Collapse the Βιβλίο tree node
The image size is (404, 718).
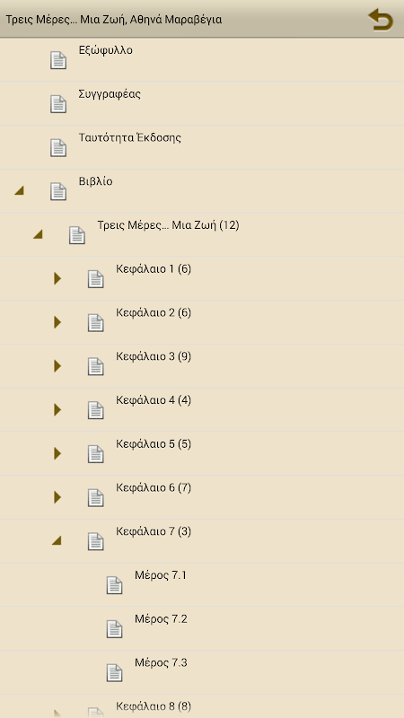point(19,190)
